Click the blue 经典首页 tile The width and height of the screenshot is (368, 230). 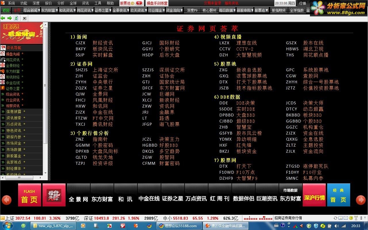(x=339, y=195)
